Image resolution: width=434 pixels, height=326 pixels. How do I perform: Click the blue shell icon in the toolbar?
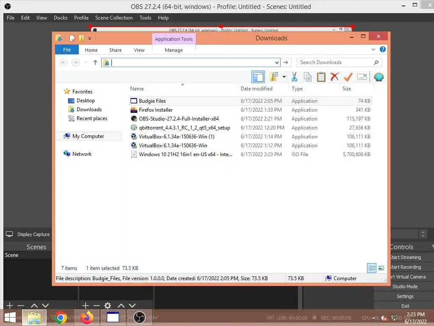(378, 77)
